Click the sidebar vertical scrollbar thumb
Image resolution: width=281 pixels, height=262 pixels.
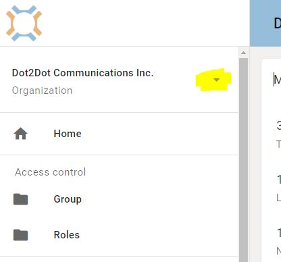(x=243, y=160)
